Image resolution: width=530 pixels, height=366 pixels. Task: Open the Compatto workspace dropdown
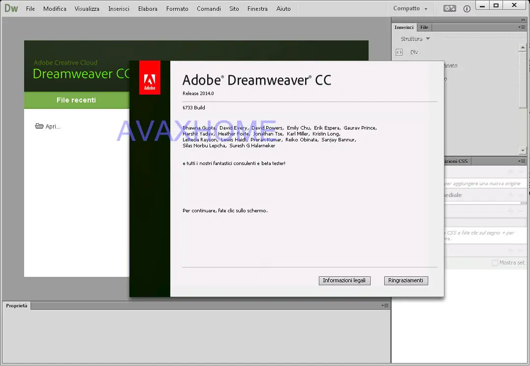click(410, 8)
